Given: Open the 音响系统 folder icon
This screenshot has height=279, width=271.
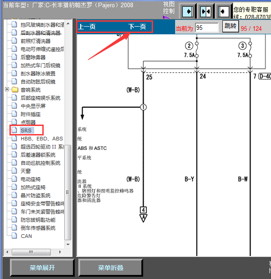Looking at the screenshot, I should click(15, 89).
